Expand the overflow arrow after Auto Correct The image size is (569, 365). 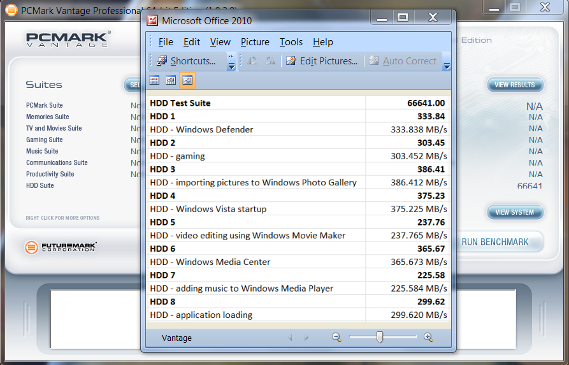447,66
